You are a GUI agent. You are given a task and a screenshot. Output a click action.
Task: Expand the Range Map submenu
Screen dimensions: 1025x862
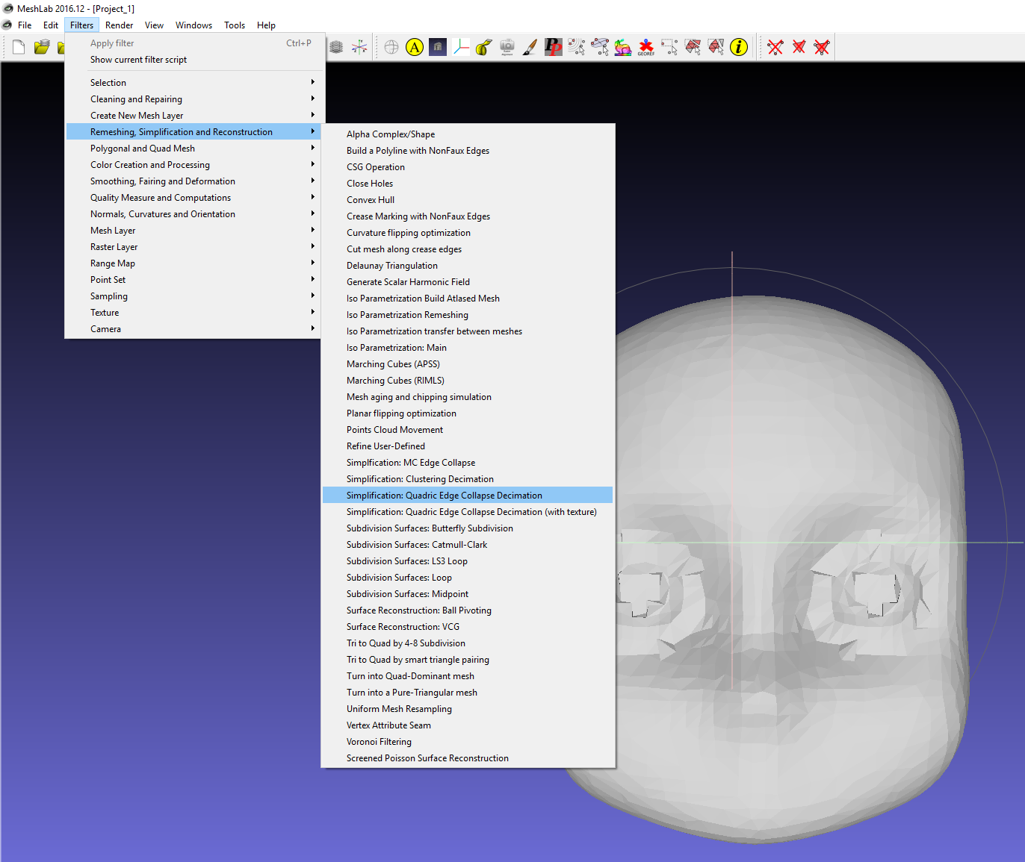[193, 263]
